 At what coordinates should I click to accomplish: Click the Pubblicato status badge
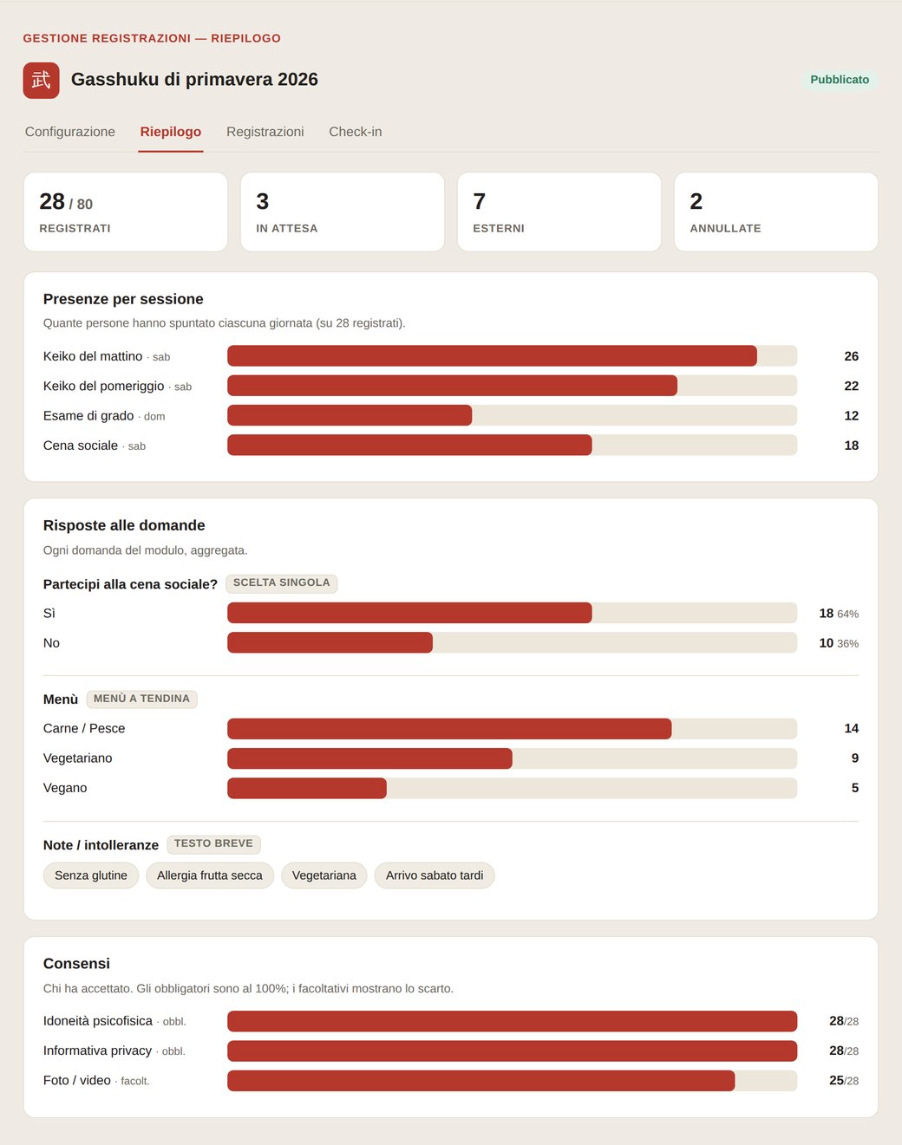(840, 80)
